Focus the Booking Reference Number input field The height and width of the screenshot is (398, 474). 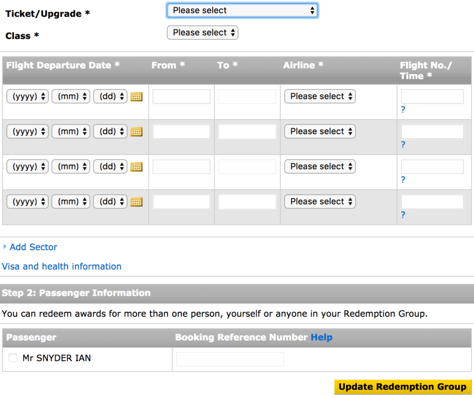point(230,359)
